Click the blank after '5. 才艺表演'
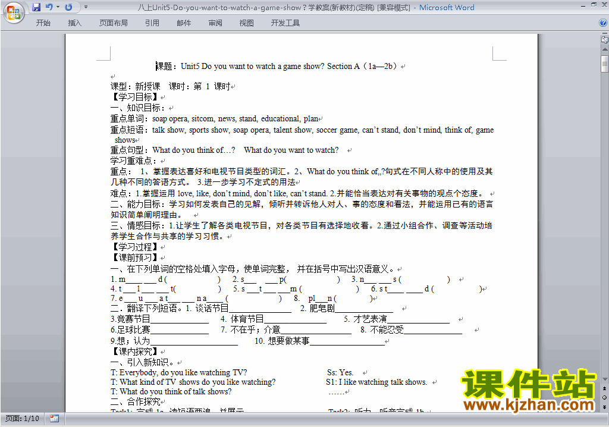The width and height of the screenshot is (609, 427). click(418, 320)
